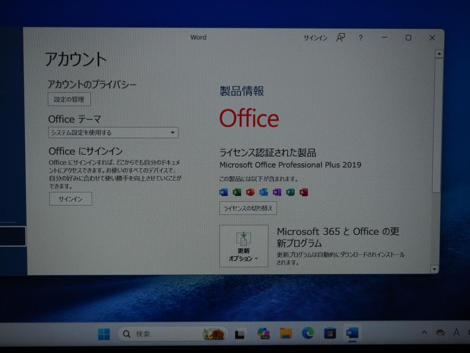Image resolution: width=470 pixels, height=353 pixels.
Task: Click the scrollbar up arrow
Action: [439, 54]
